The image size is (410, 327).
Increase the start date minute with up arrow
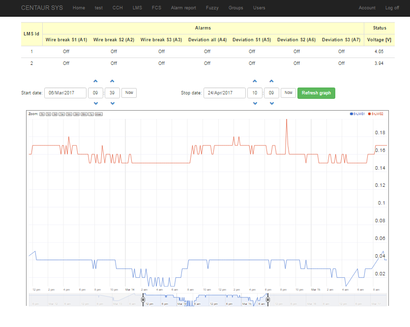[x=113, y=81]
